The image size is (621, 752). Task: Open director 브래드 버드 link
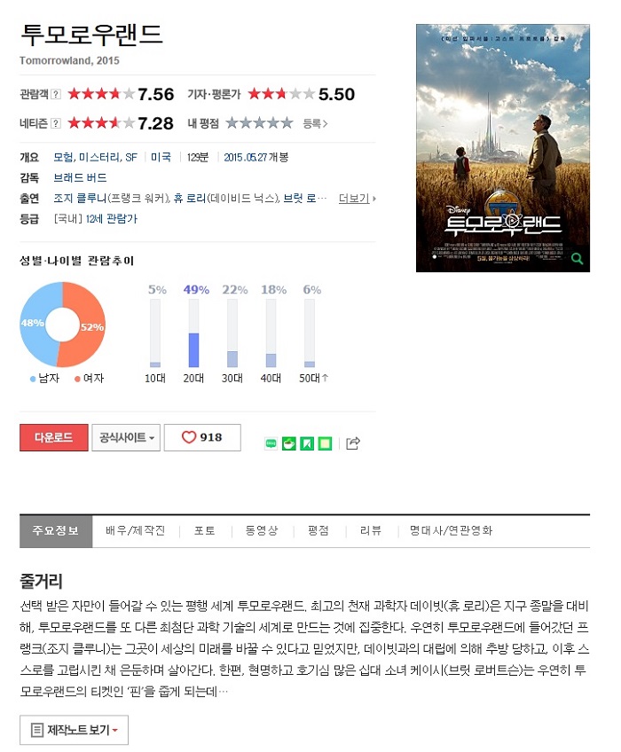tap(80, 178)
